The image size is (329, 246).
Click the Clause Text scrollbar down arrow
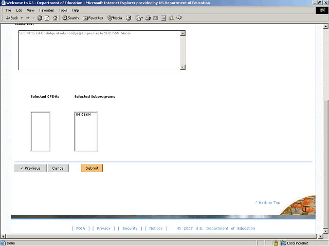click(x=183, y=67)
